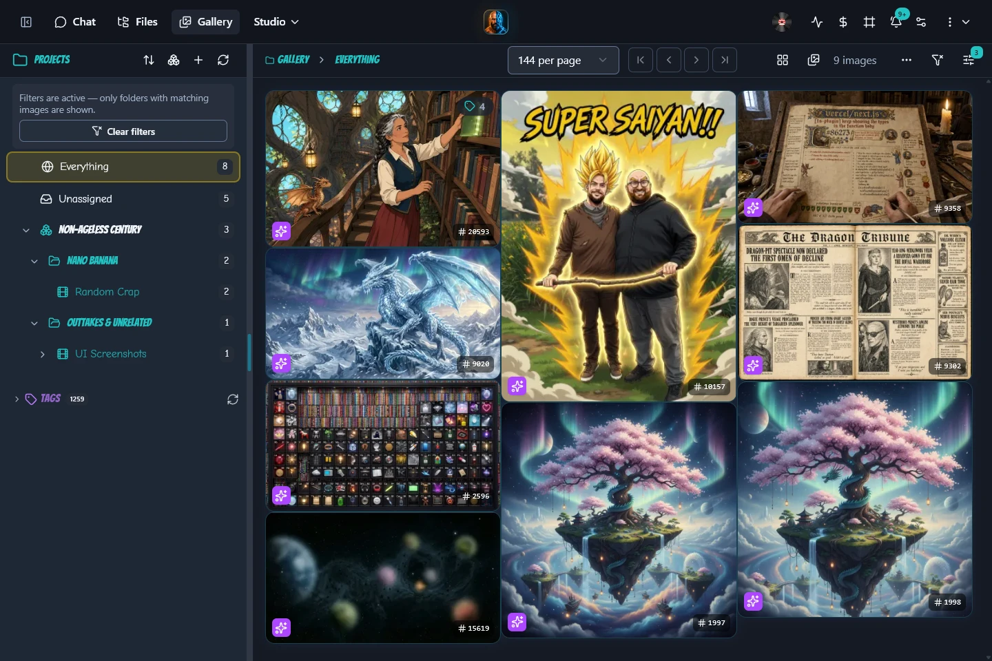
Task: Open the vertical three-dot menu
Action: pos(949,22)
